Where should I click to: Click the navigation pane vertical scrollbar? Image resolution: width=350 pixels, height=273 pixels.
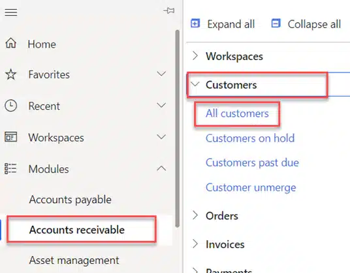(178, 129)
